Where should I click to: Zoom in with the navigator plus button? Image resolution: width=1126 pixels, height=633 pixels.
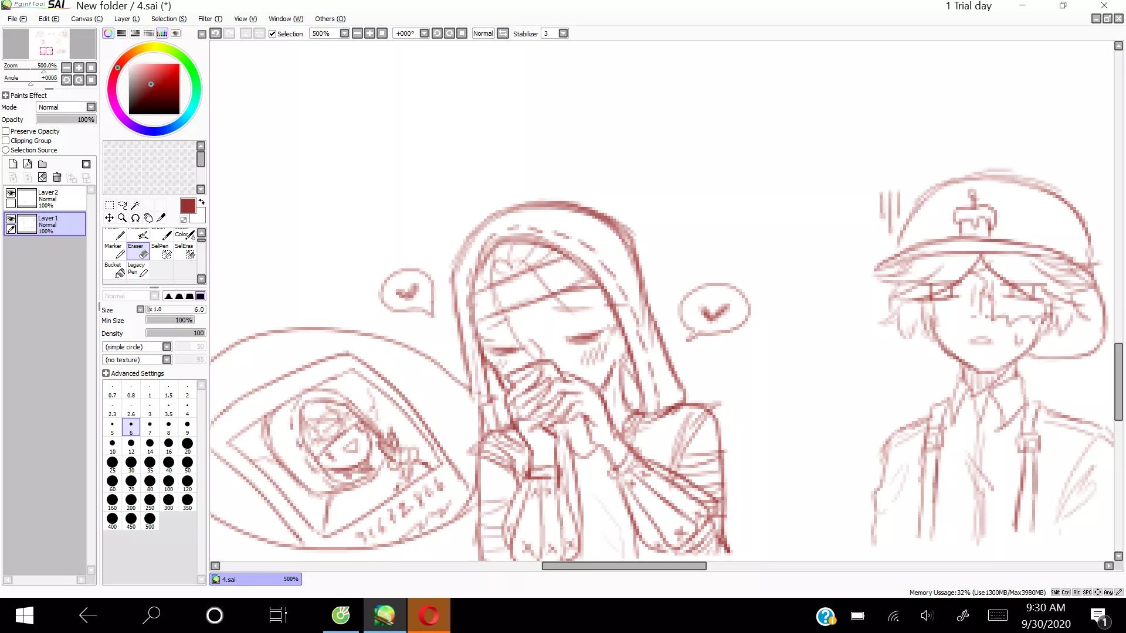(x=79, y=67)
